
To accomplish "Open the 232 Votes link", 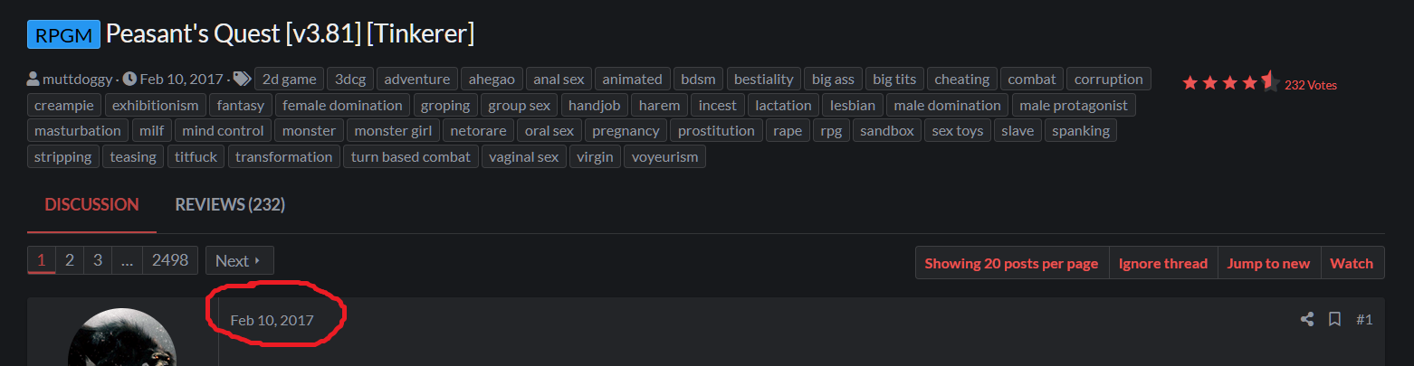I will click(x=1311, y=85).
